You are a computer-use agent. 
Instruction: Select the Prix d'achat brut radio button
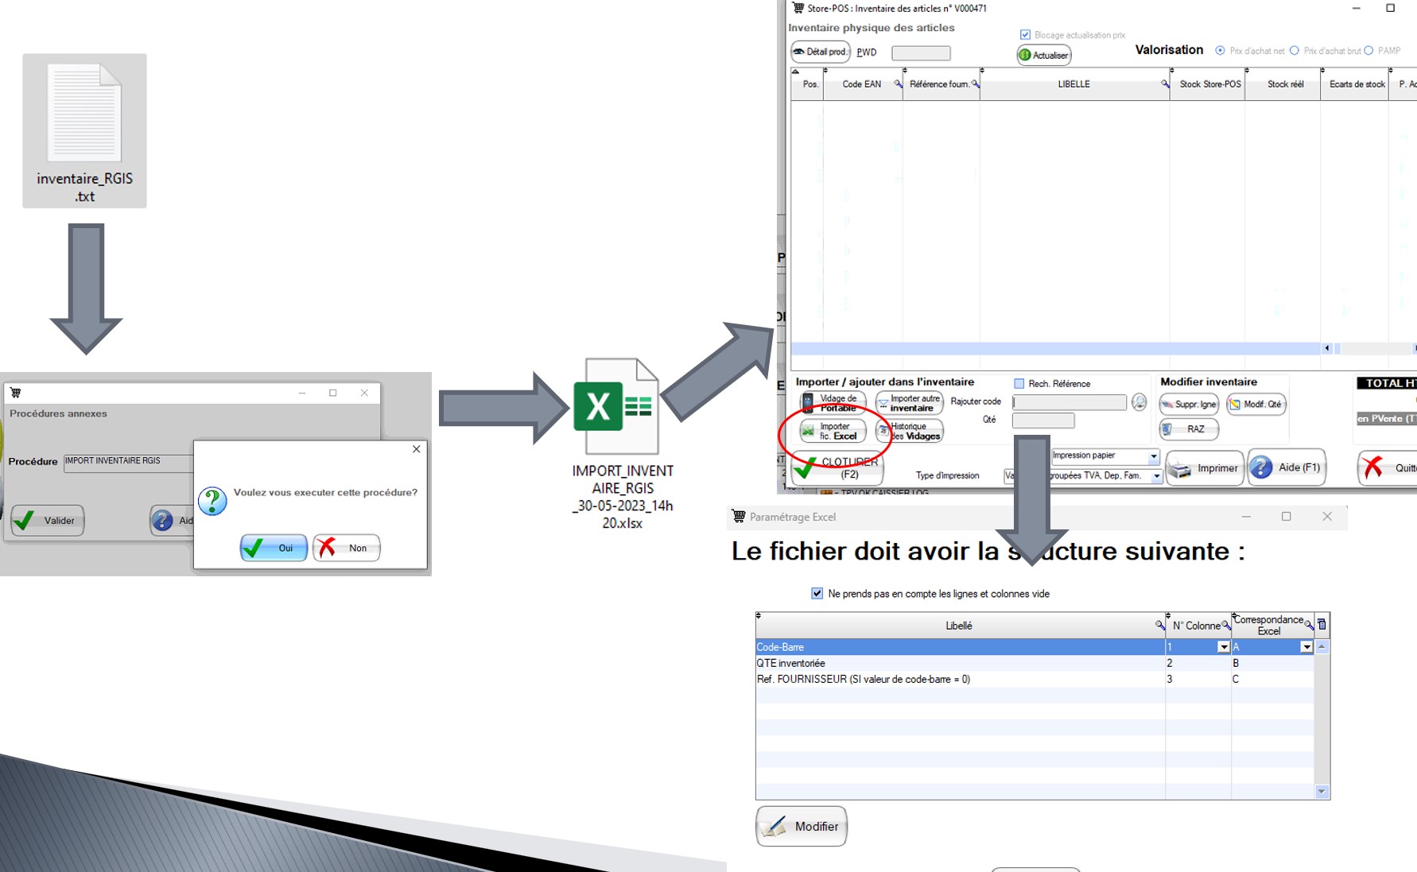click(1295, 51)
